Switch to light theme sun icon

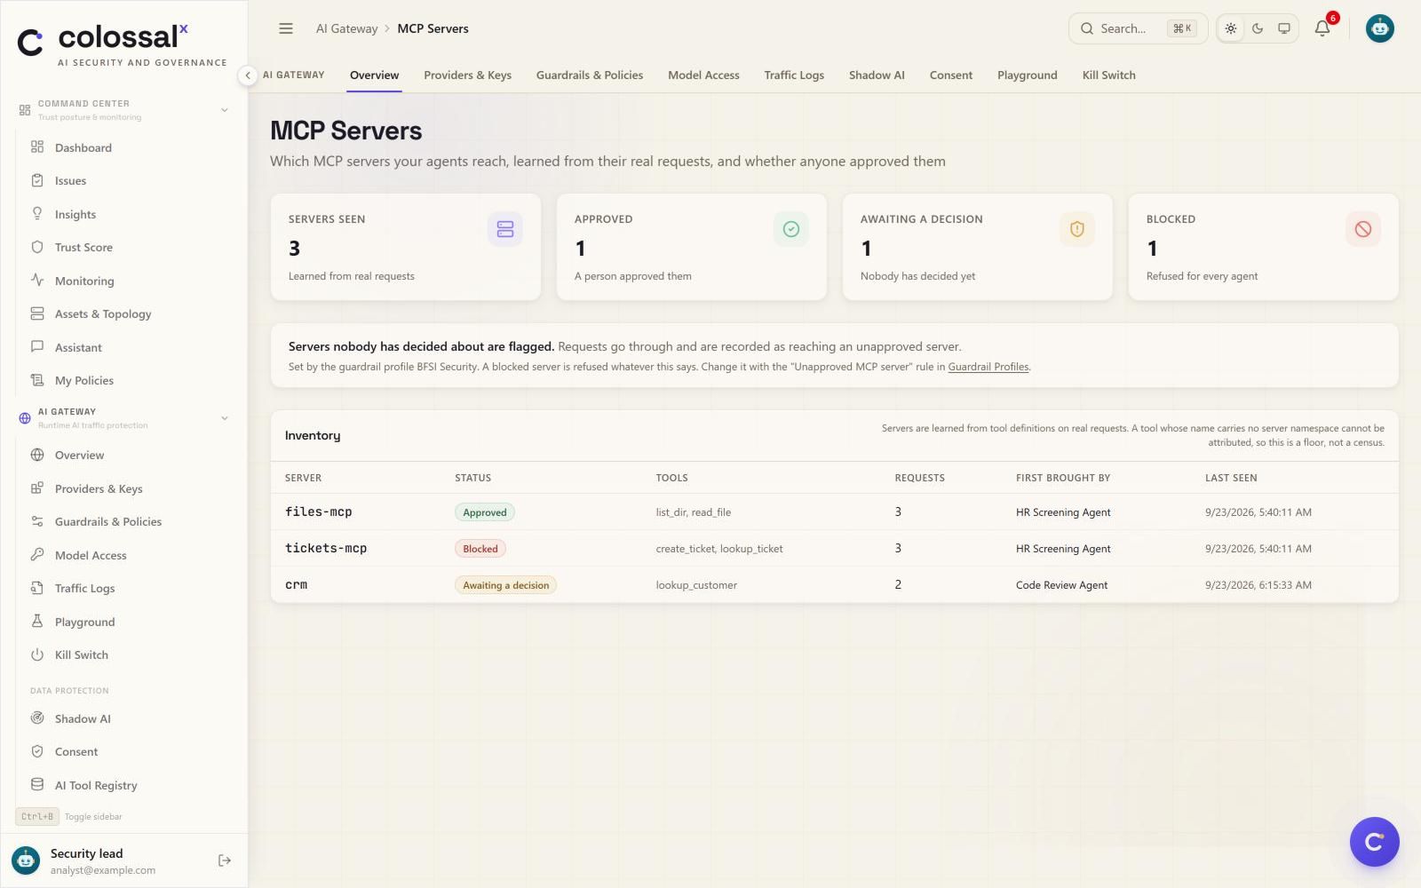tap(1231, 28)
